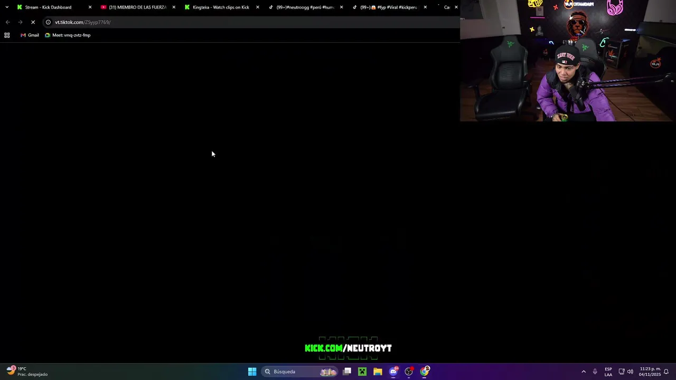
Task: Open network settings tray icon
Action: tap(622, 372)
